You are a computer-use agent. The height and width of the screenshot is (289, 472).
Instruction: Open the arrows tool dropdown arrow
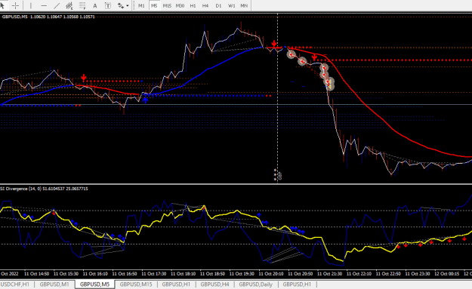coord(128,5)
